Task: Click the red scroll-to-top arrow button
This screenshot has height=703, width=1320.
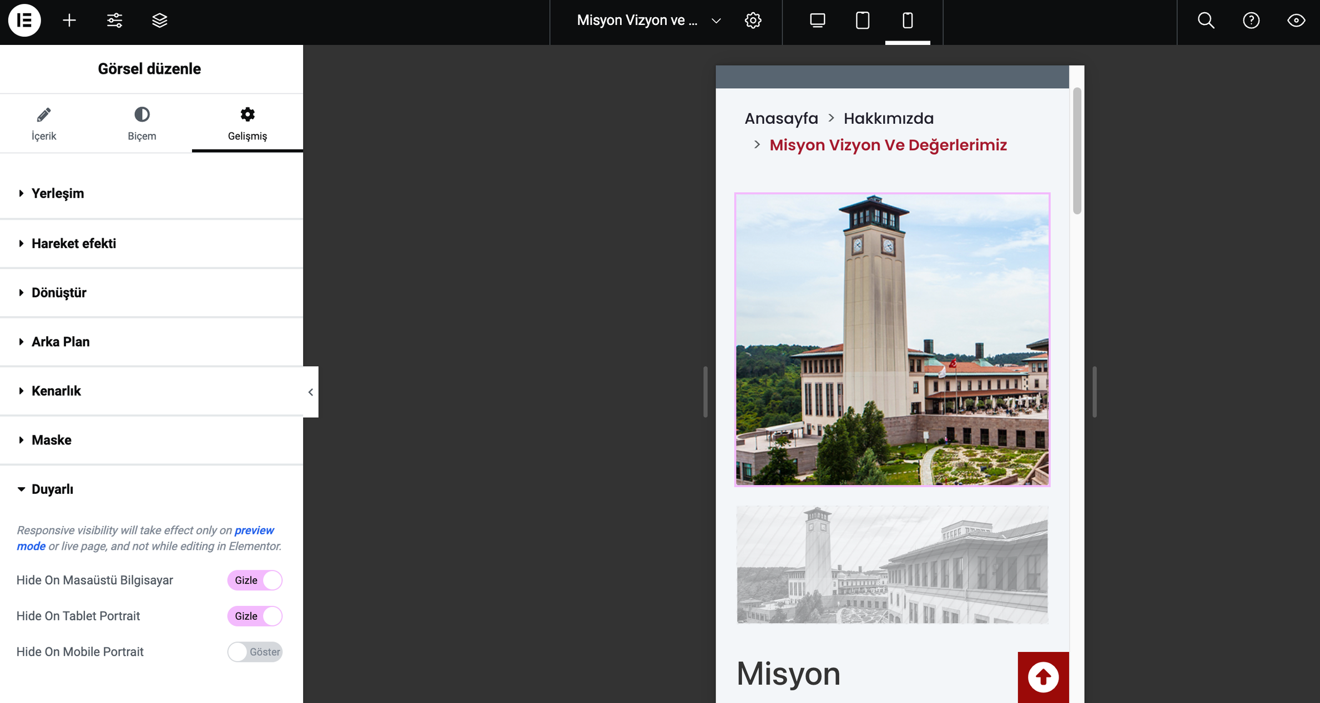Action: pyautogui.click(x=1042, y=677)
